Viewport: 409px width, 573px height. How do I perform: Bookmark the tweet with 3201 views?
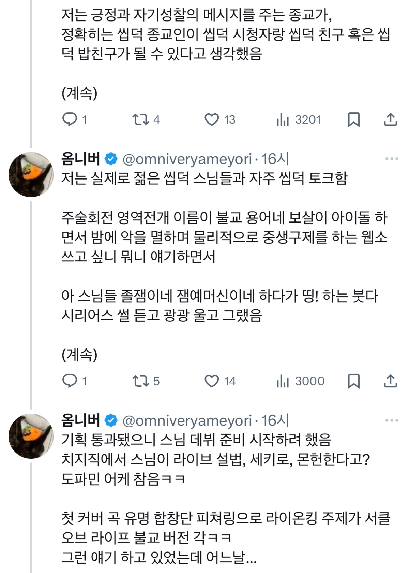click(353, 119)
